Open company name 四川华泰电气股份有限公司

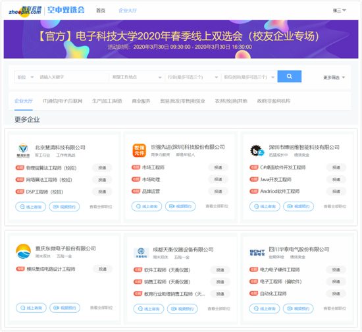[299, 249]
